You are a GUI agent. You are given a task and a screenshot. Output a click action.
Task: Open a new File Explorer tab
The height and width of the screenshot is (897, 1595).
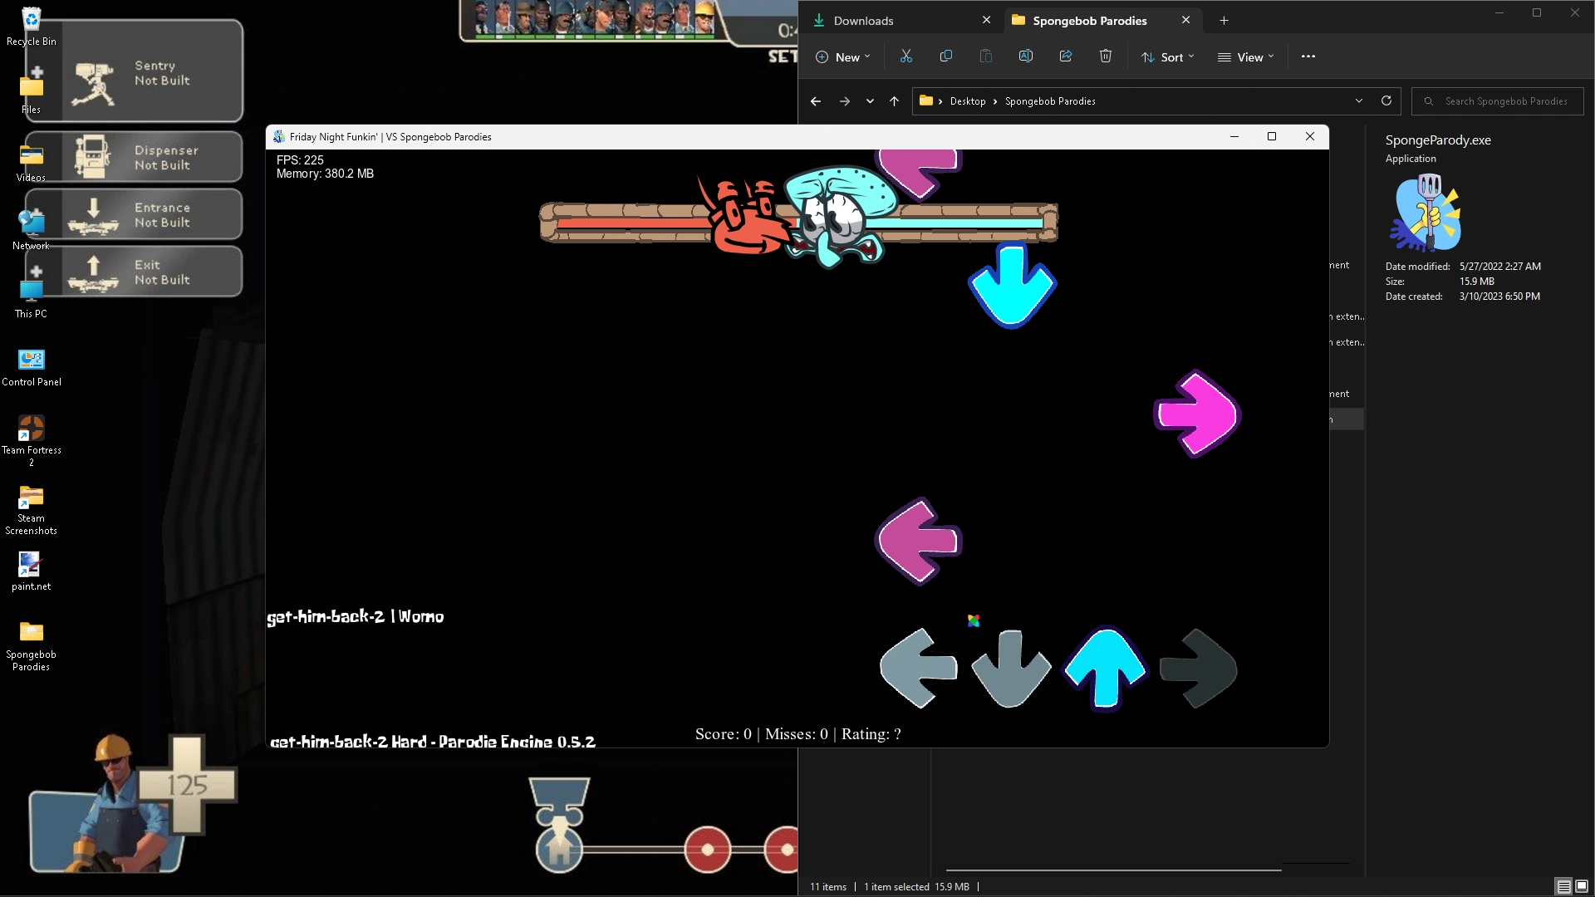(1223, 20)
